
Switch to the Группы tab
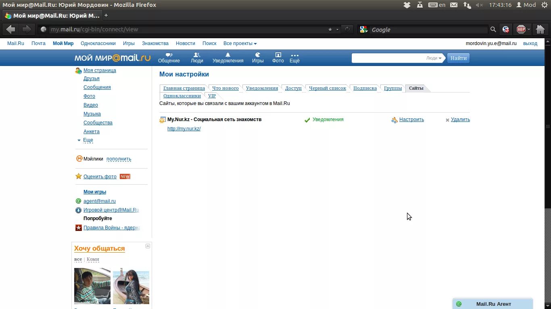coord(393,88)
